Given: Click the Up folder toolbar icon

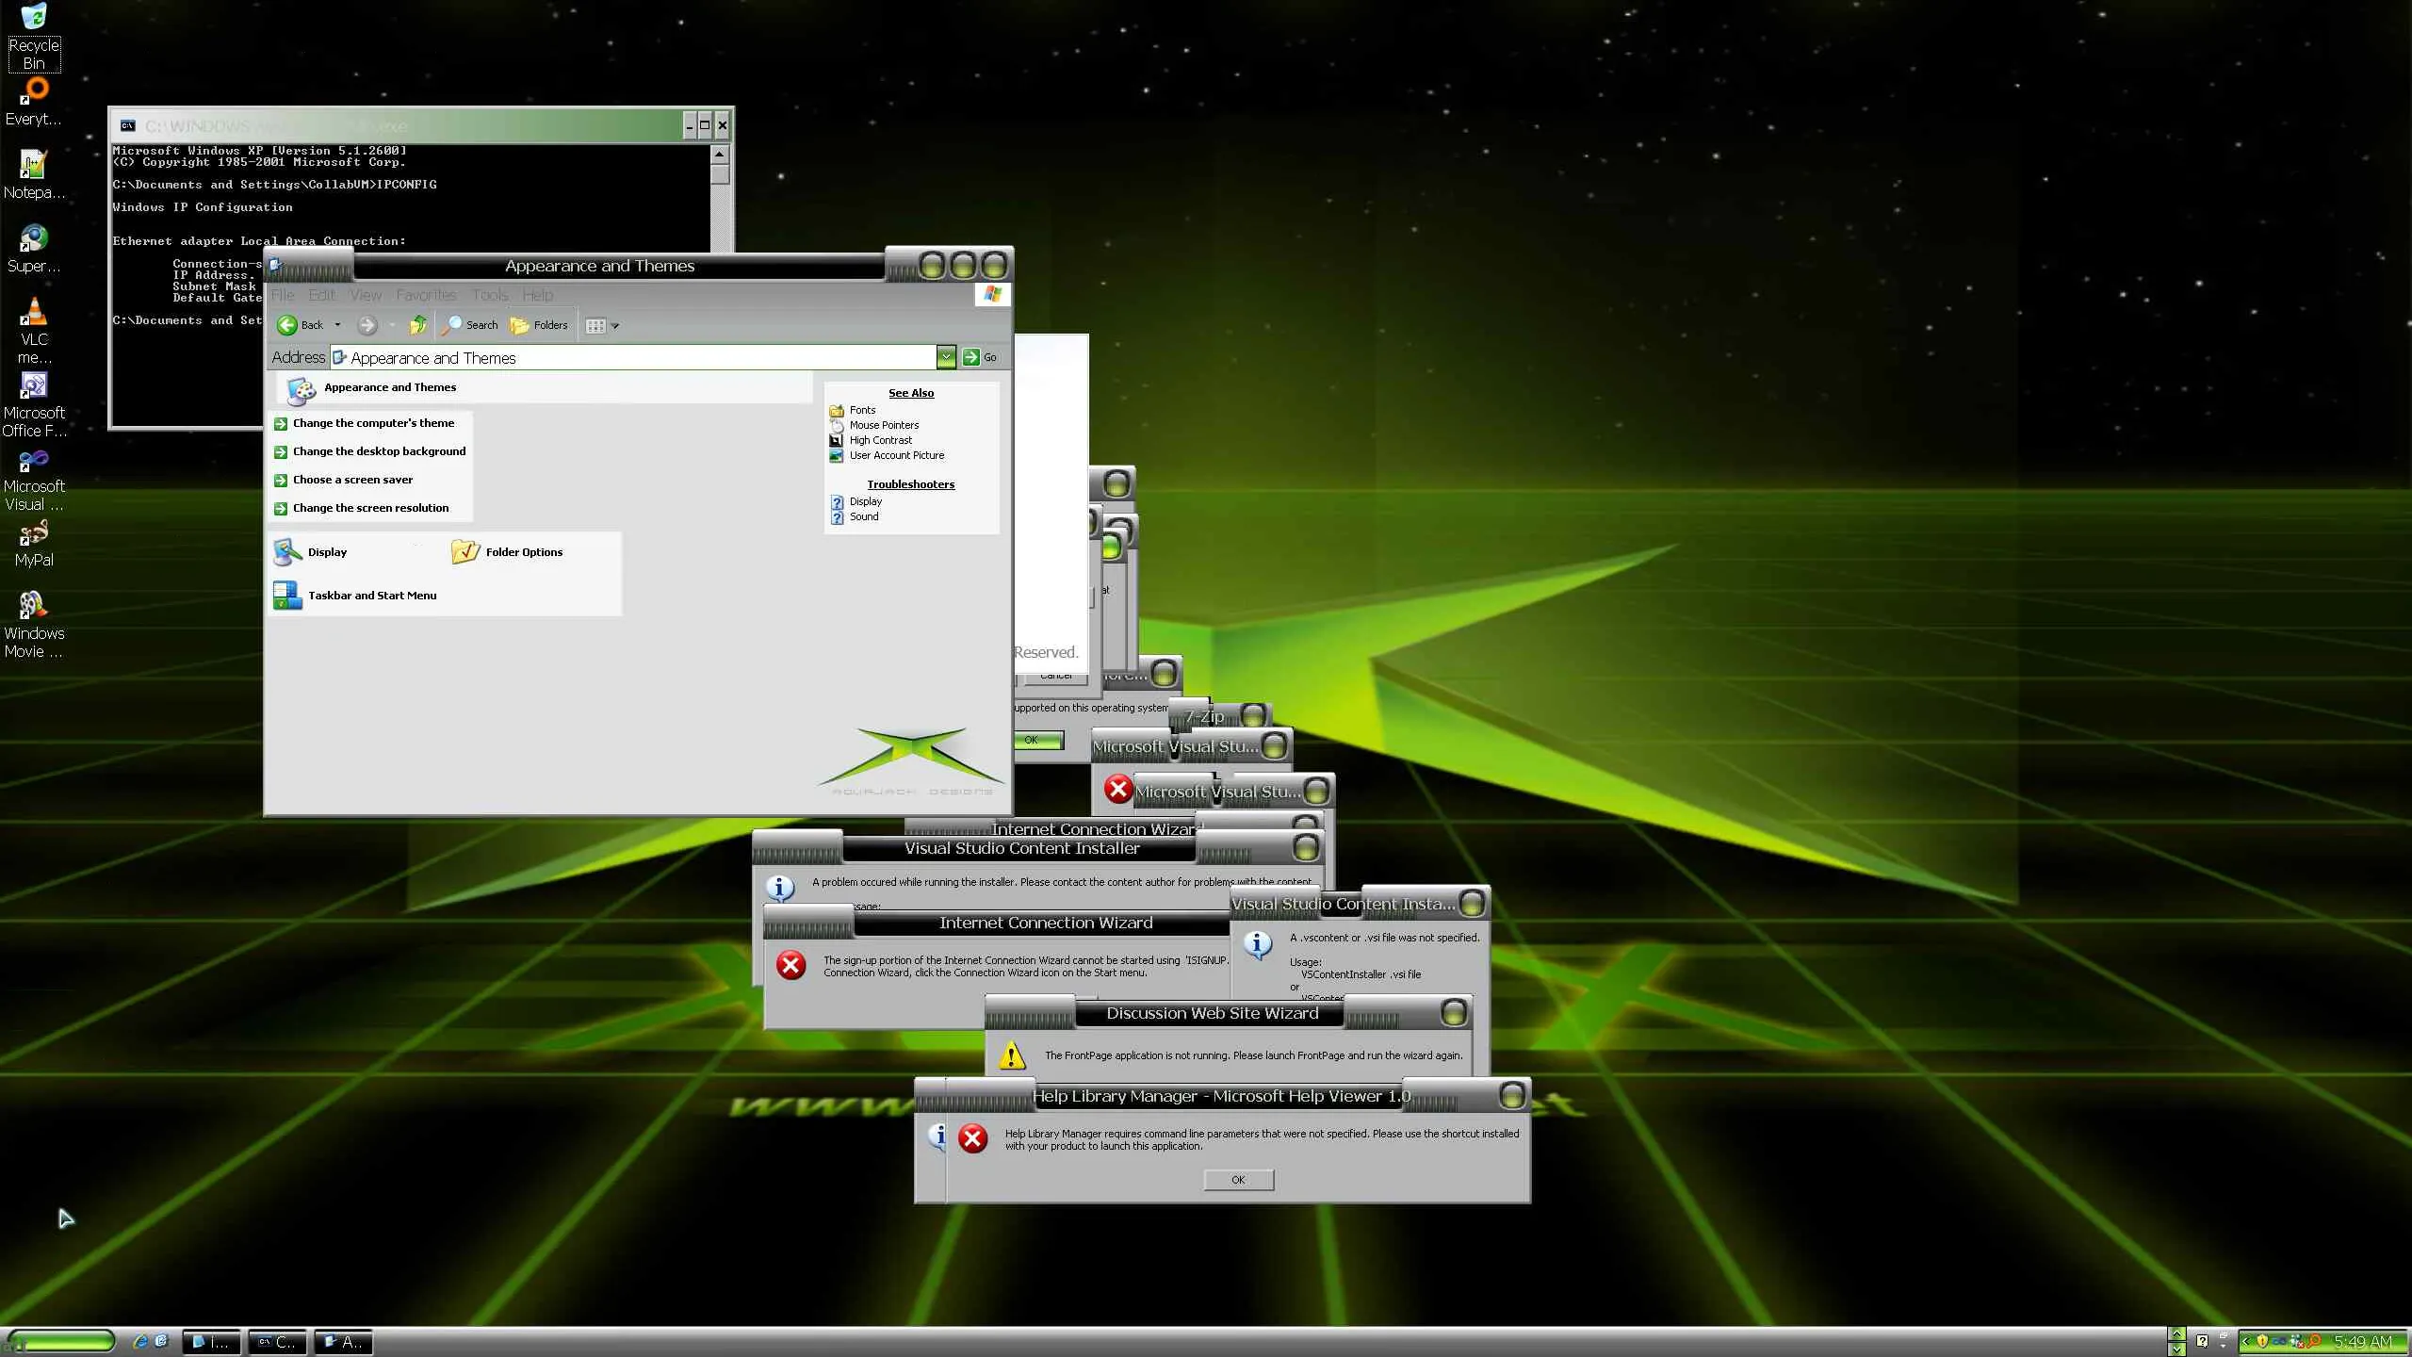Looking at the screenshot, I should point(418,325).
